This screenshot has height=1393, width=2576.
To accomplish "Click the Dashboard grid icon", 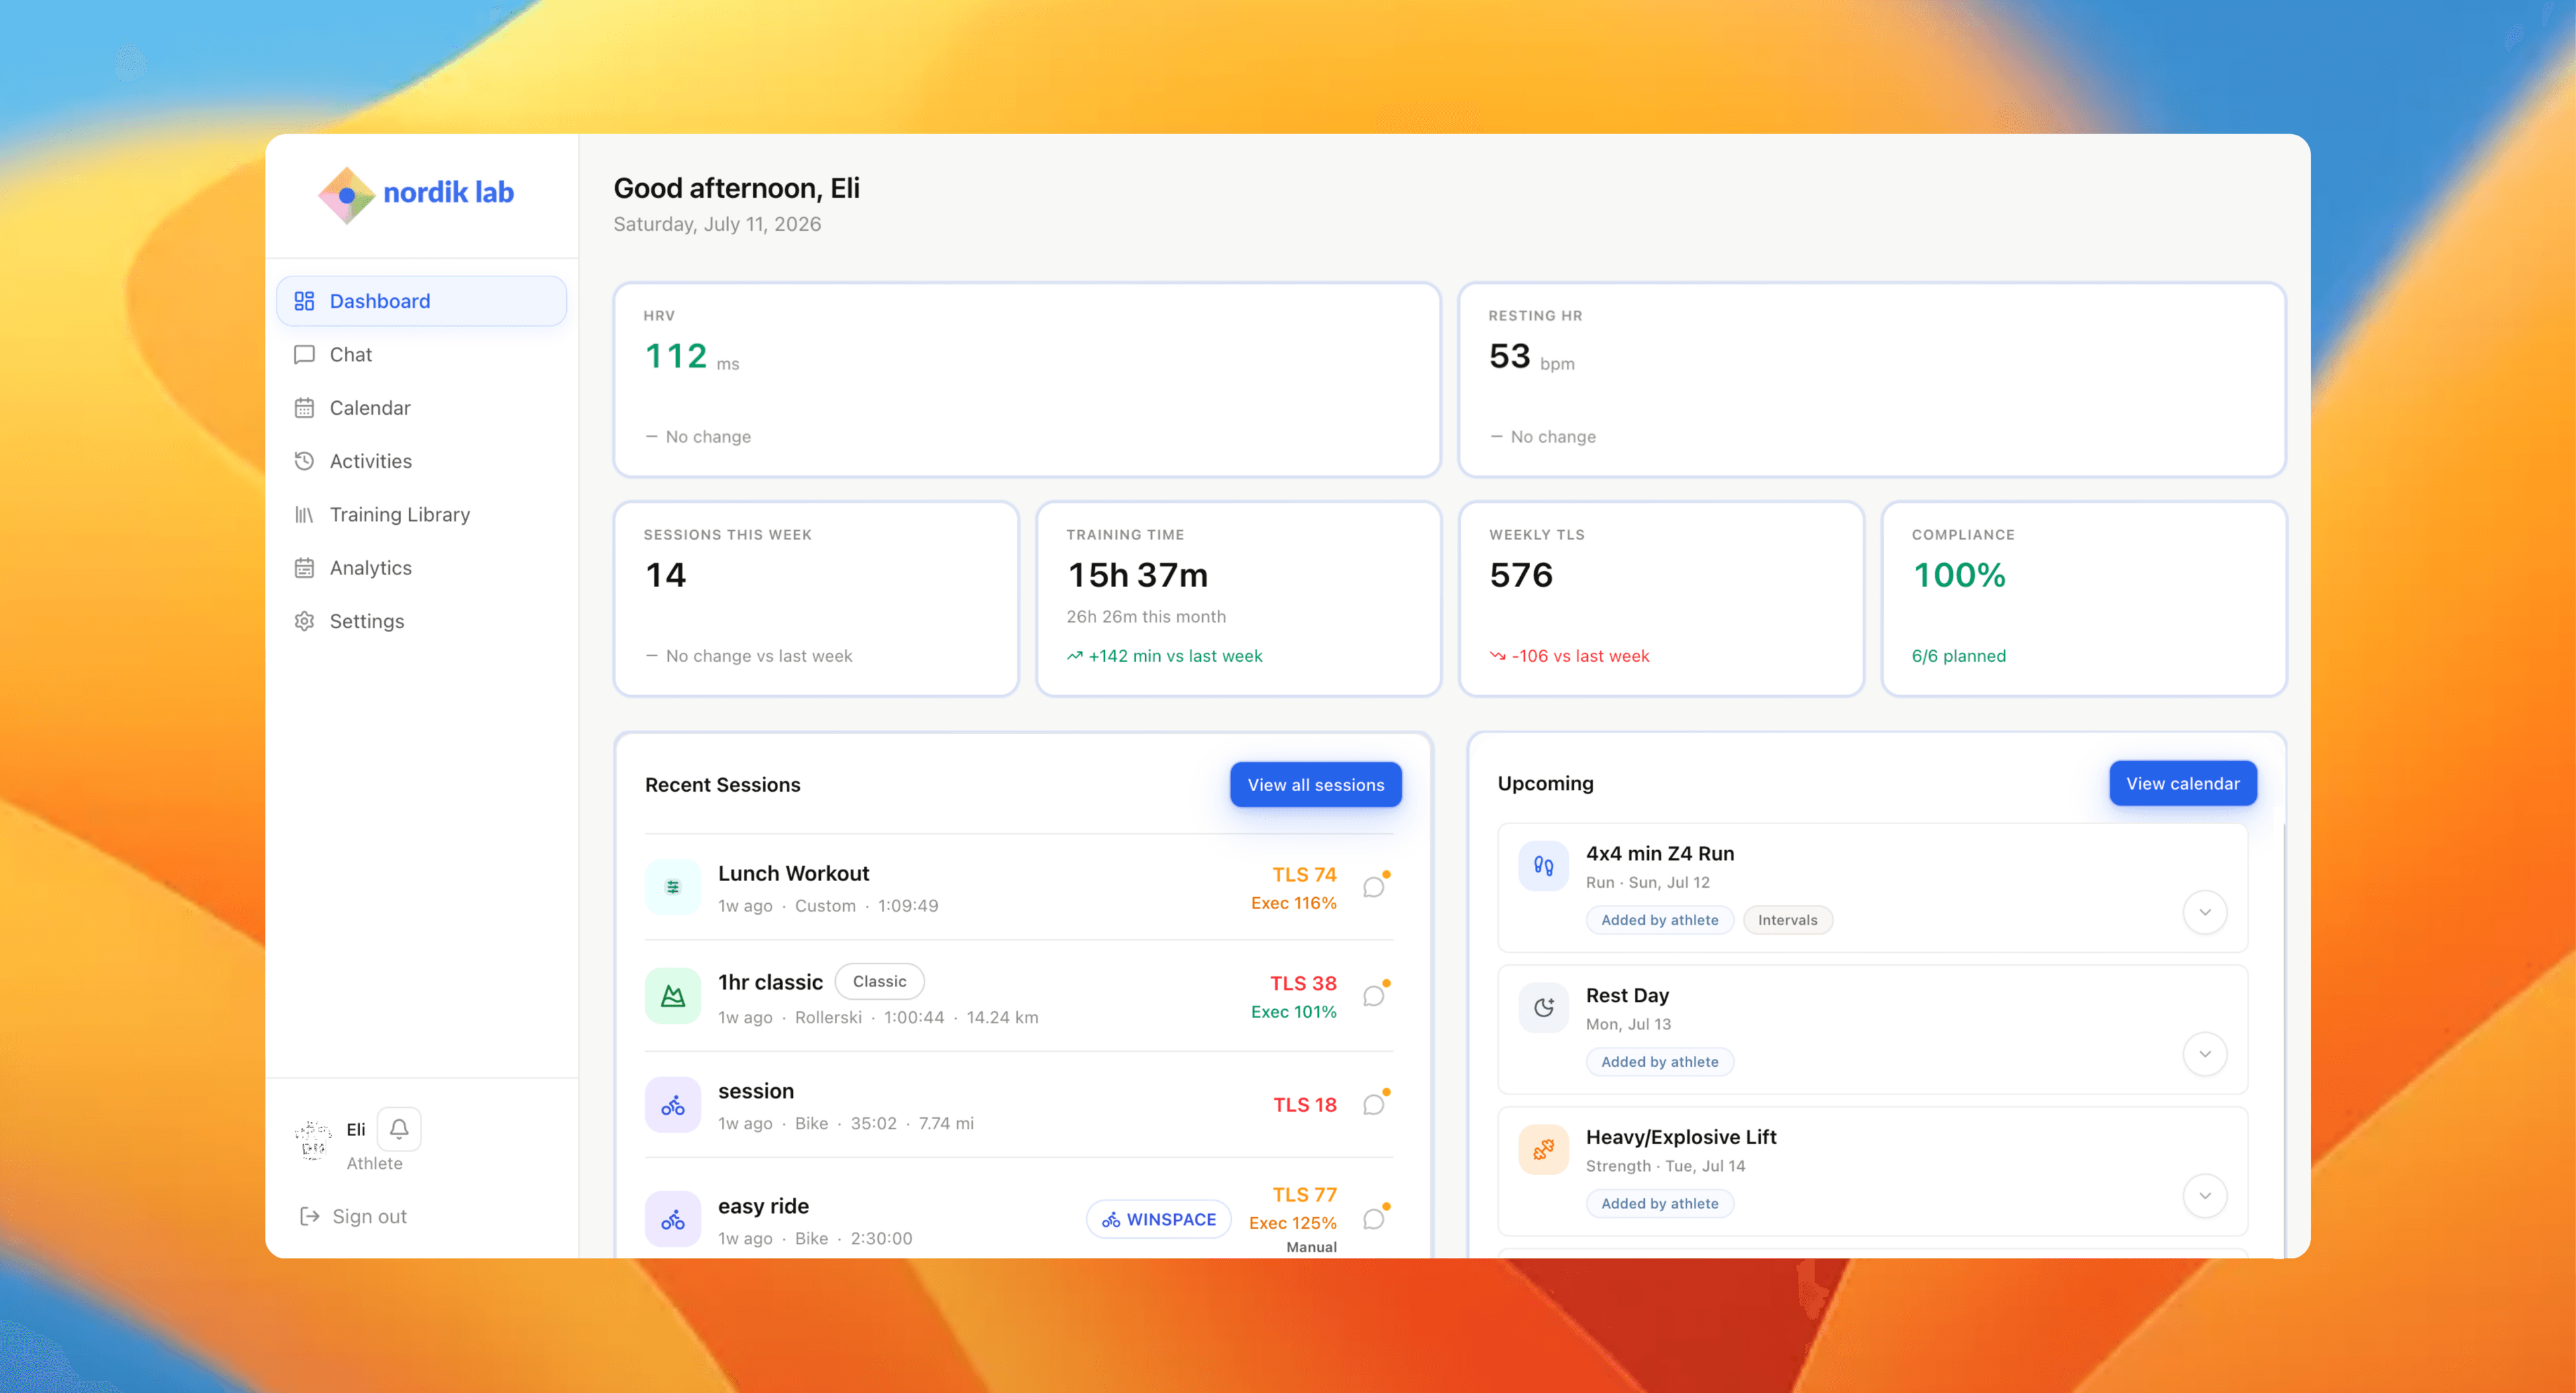I will click(x=304, y=301).
